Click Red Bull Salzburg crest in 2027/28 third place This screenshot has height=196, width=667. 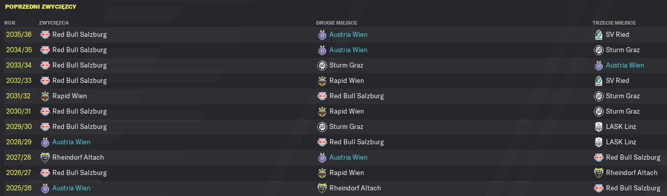click(x=598, y=158)
